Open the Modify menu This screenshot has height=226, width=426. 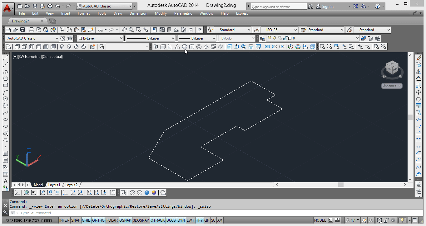click(x=161, y=13)
